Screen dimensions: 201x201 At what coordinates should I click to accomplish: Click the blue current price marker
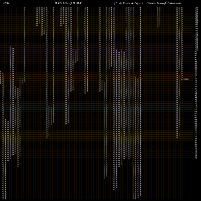click(182, 79)
